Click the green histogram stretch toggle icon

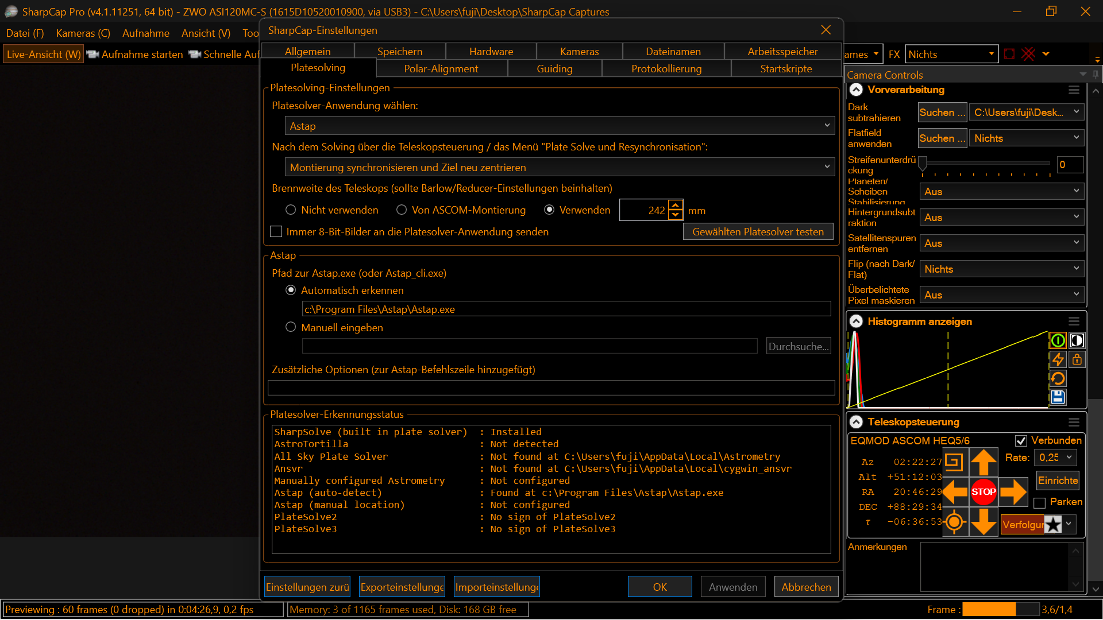(x=1058, y=340)
